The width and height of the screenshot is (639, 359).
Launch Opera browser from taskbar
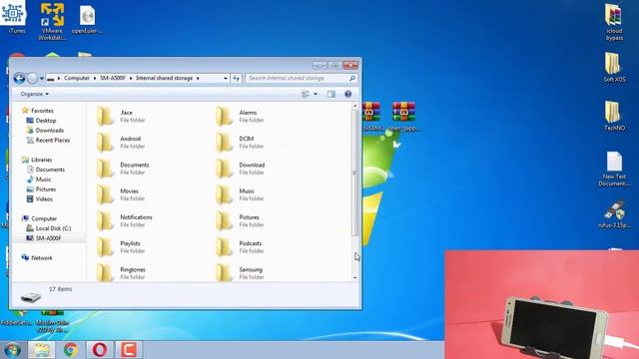click(100, 350)
